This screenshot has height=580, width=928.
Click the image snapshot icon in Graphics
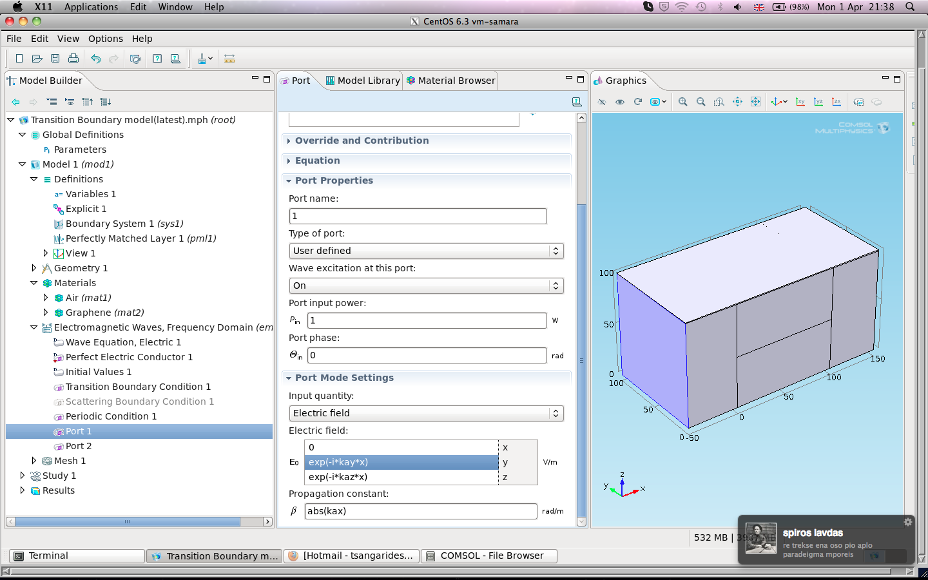858,102
